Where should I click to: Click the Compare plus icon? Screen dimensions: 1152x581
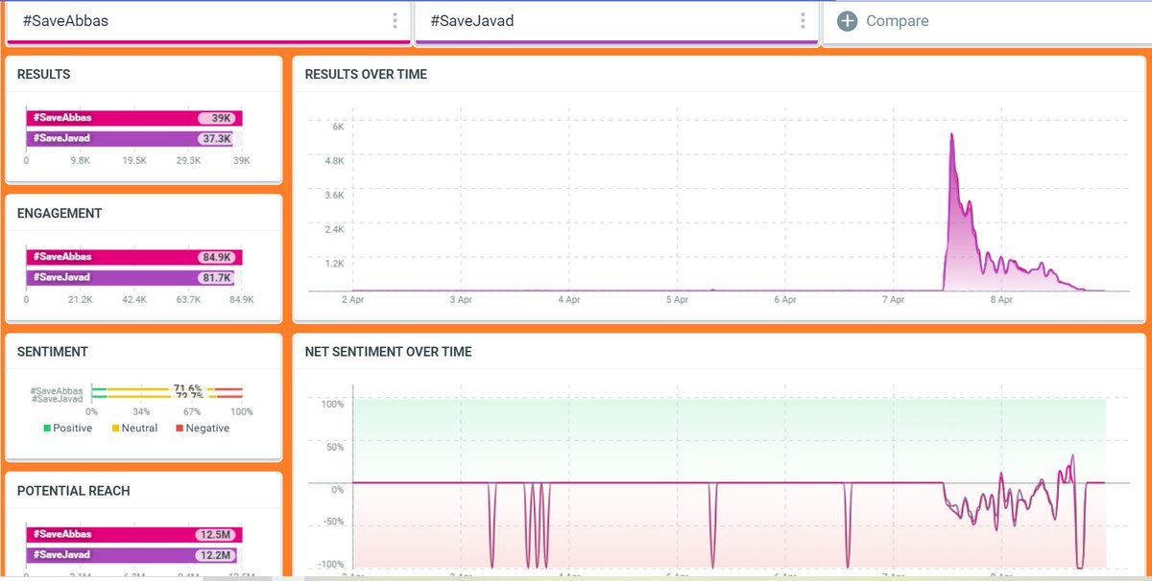tap(847, 21)
